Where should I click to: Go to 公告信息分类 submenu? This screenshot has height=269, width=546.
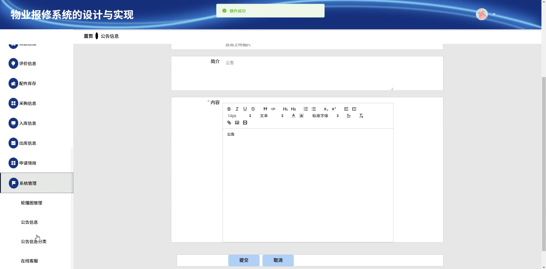tap(34, 241)
